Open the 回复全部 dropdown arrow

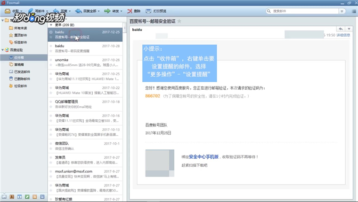(98, 11)
